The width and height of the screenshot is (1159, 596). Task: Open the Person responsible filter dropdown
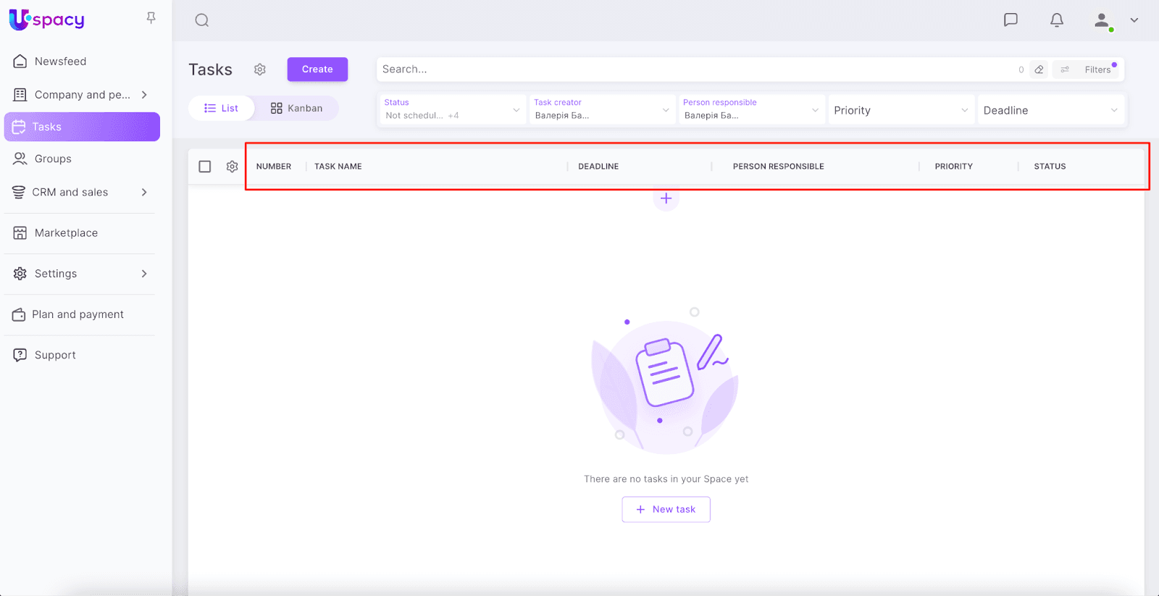pos(751,109)
